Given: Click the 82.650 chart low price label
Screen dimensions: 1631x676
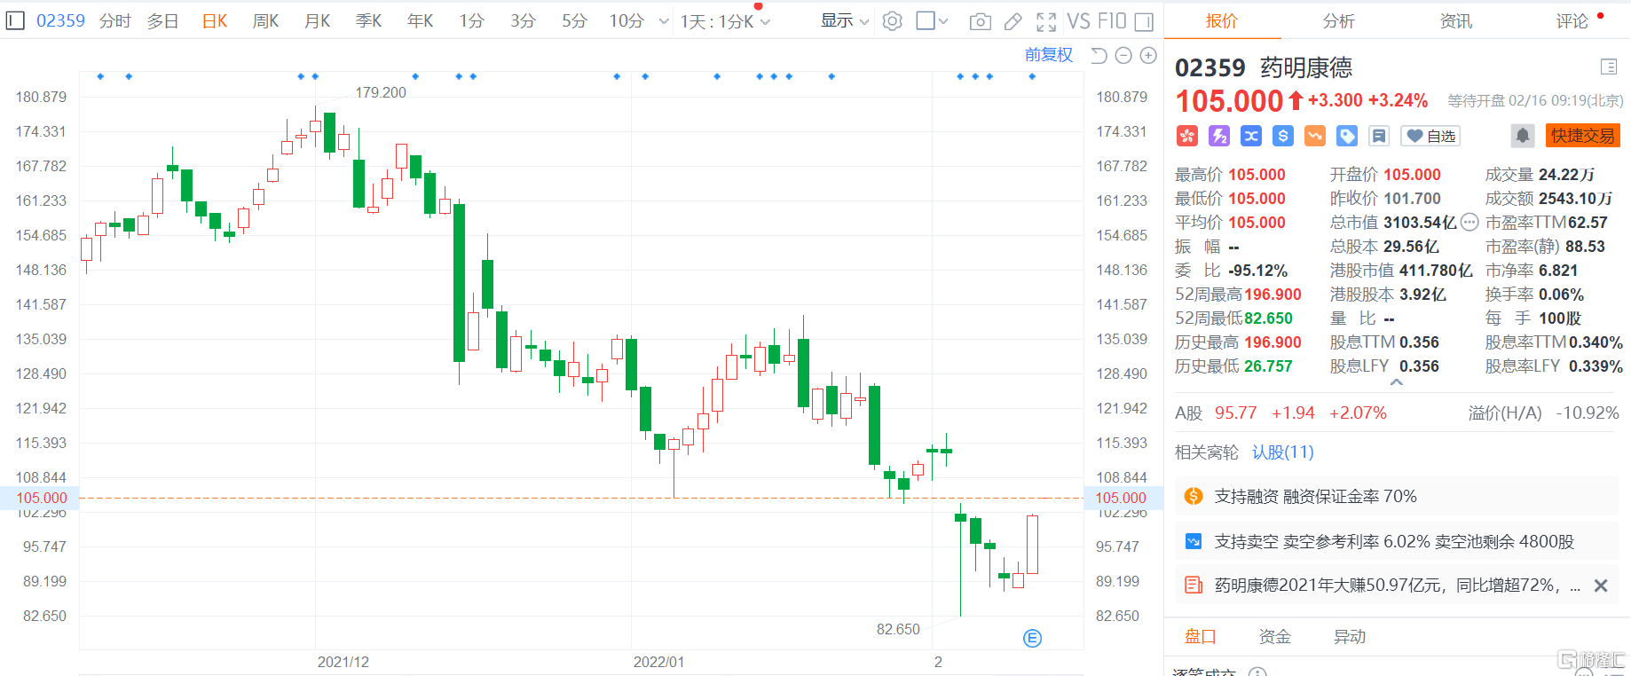Looking at the screenshot, I should [x=898, y=629].
